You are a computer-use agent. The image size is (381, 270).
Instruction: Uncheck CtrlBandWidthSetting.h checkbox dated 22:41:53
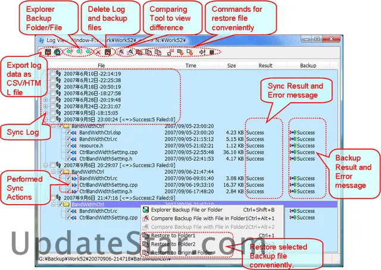pyautogui.click(x=68, y=158)
